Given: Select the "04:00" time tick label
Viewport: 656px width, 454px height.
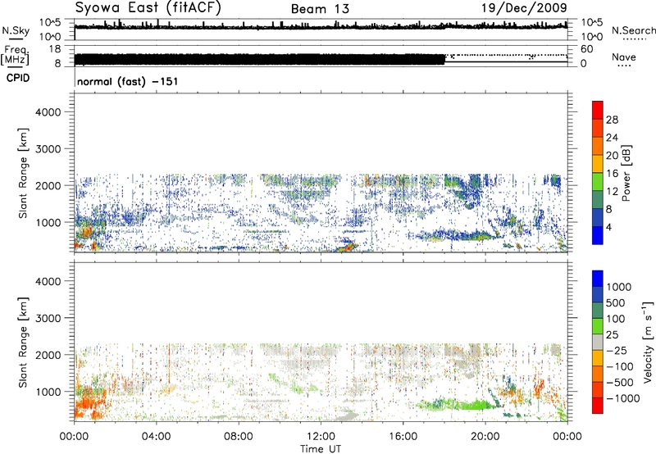Looking at the screenshot, I should click(156, 437).
